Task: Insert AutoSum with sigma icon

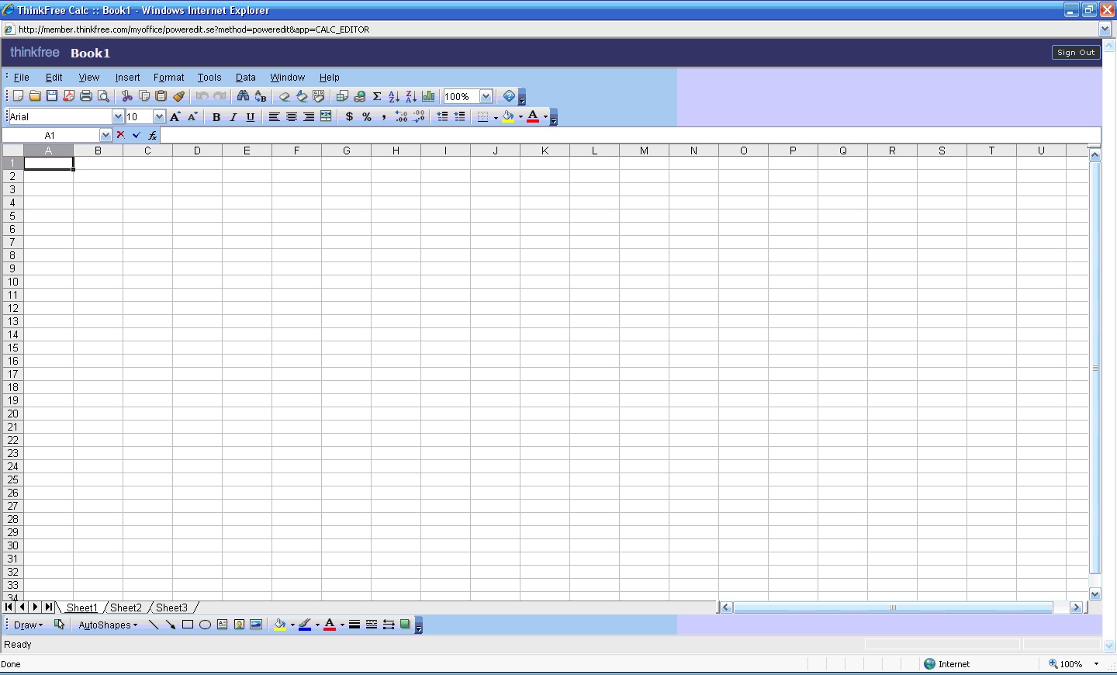Action: [x=377, y=96]
